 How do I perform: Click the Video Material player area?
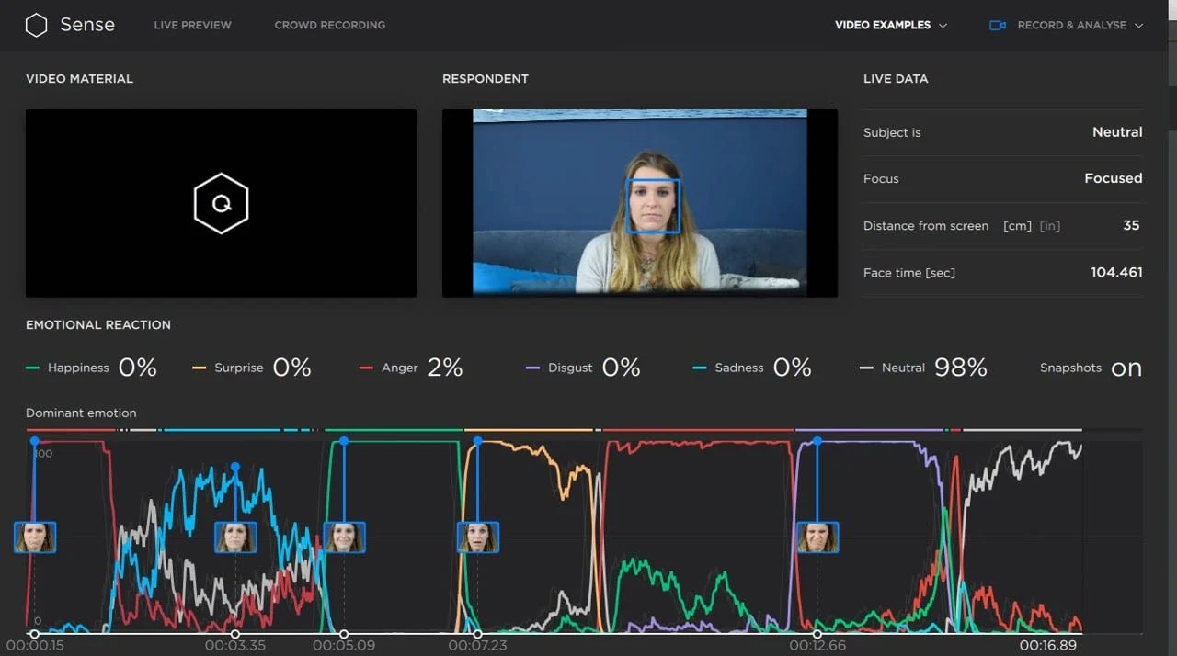(221, 203)
